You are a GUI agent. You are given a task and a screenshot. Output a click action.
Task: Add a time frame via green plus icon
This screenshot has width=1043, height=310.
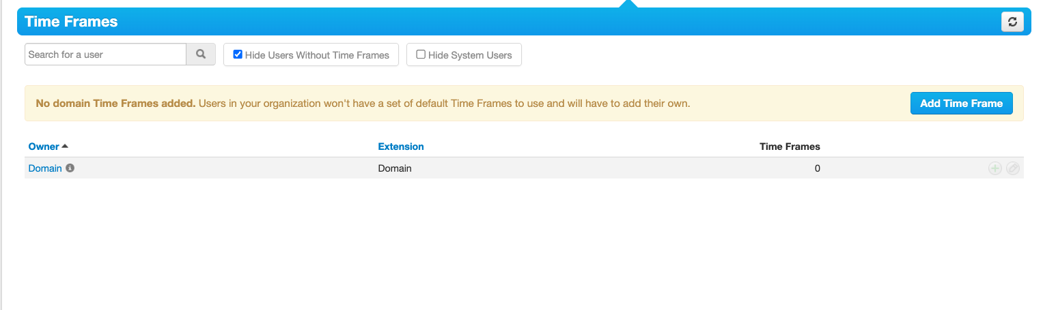point(995,168)
